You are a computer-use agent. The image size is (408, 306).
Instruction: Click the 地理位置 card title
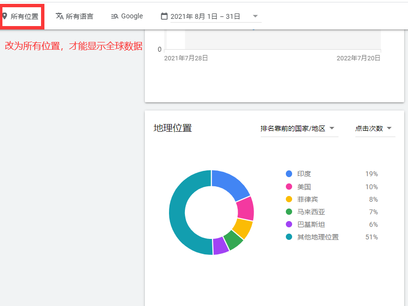[172, 128]
